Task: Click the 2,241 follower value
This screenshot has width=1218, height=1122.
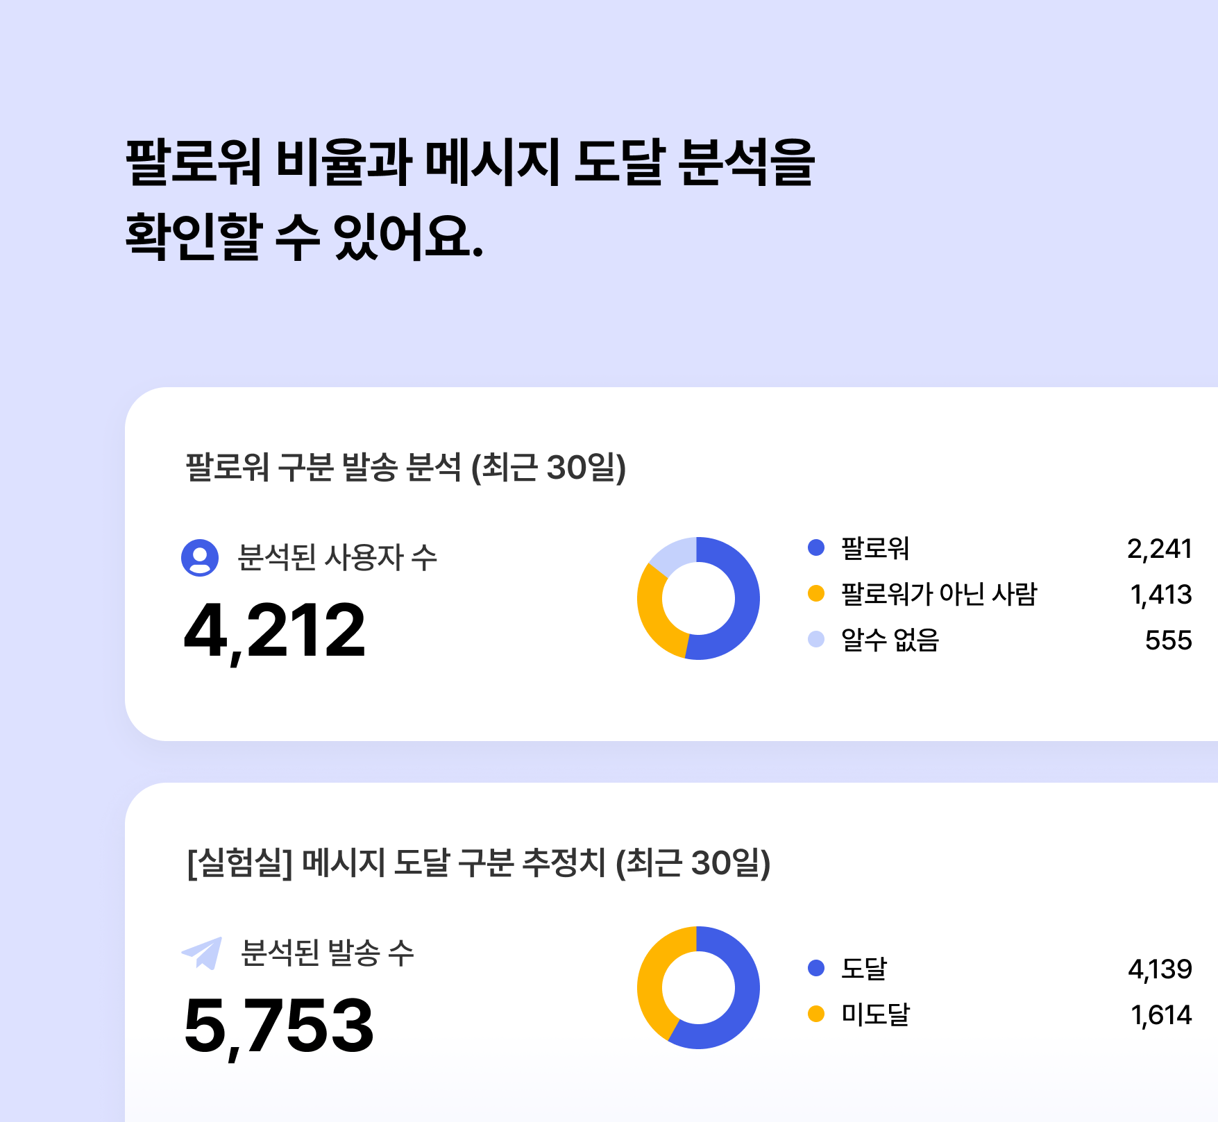Action: (1159, 549)
